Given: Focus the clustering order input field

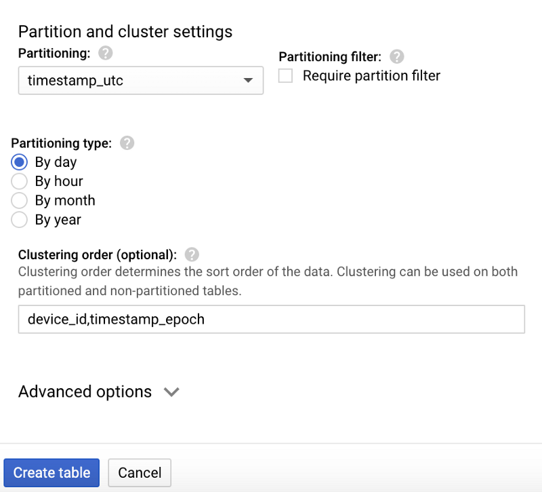Looking at the screenshot, I should [x=271, y=319].
